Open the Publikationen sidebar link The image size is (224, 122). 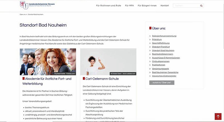pyautogui.click(x=158, y=65)
